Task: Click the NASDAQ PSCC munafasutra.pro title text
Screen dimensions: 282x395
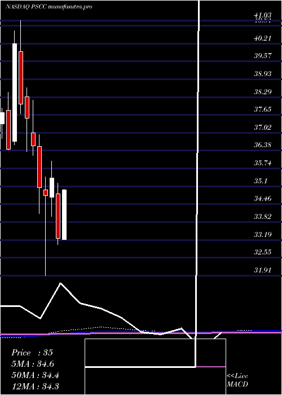Action: point(49,7)
